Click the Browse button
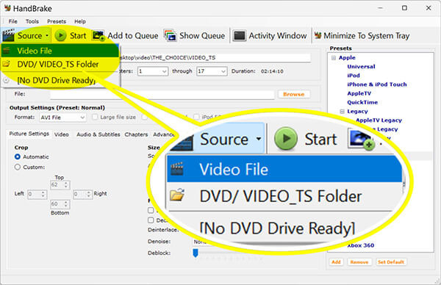441x285 pixels. [x=294, y=95]
